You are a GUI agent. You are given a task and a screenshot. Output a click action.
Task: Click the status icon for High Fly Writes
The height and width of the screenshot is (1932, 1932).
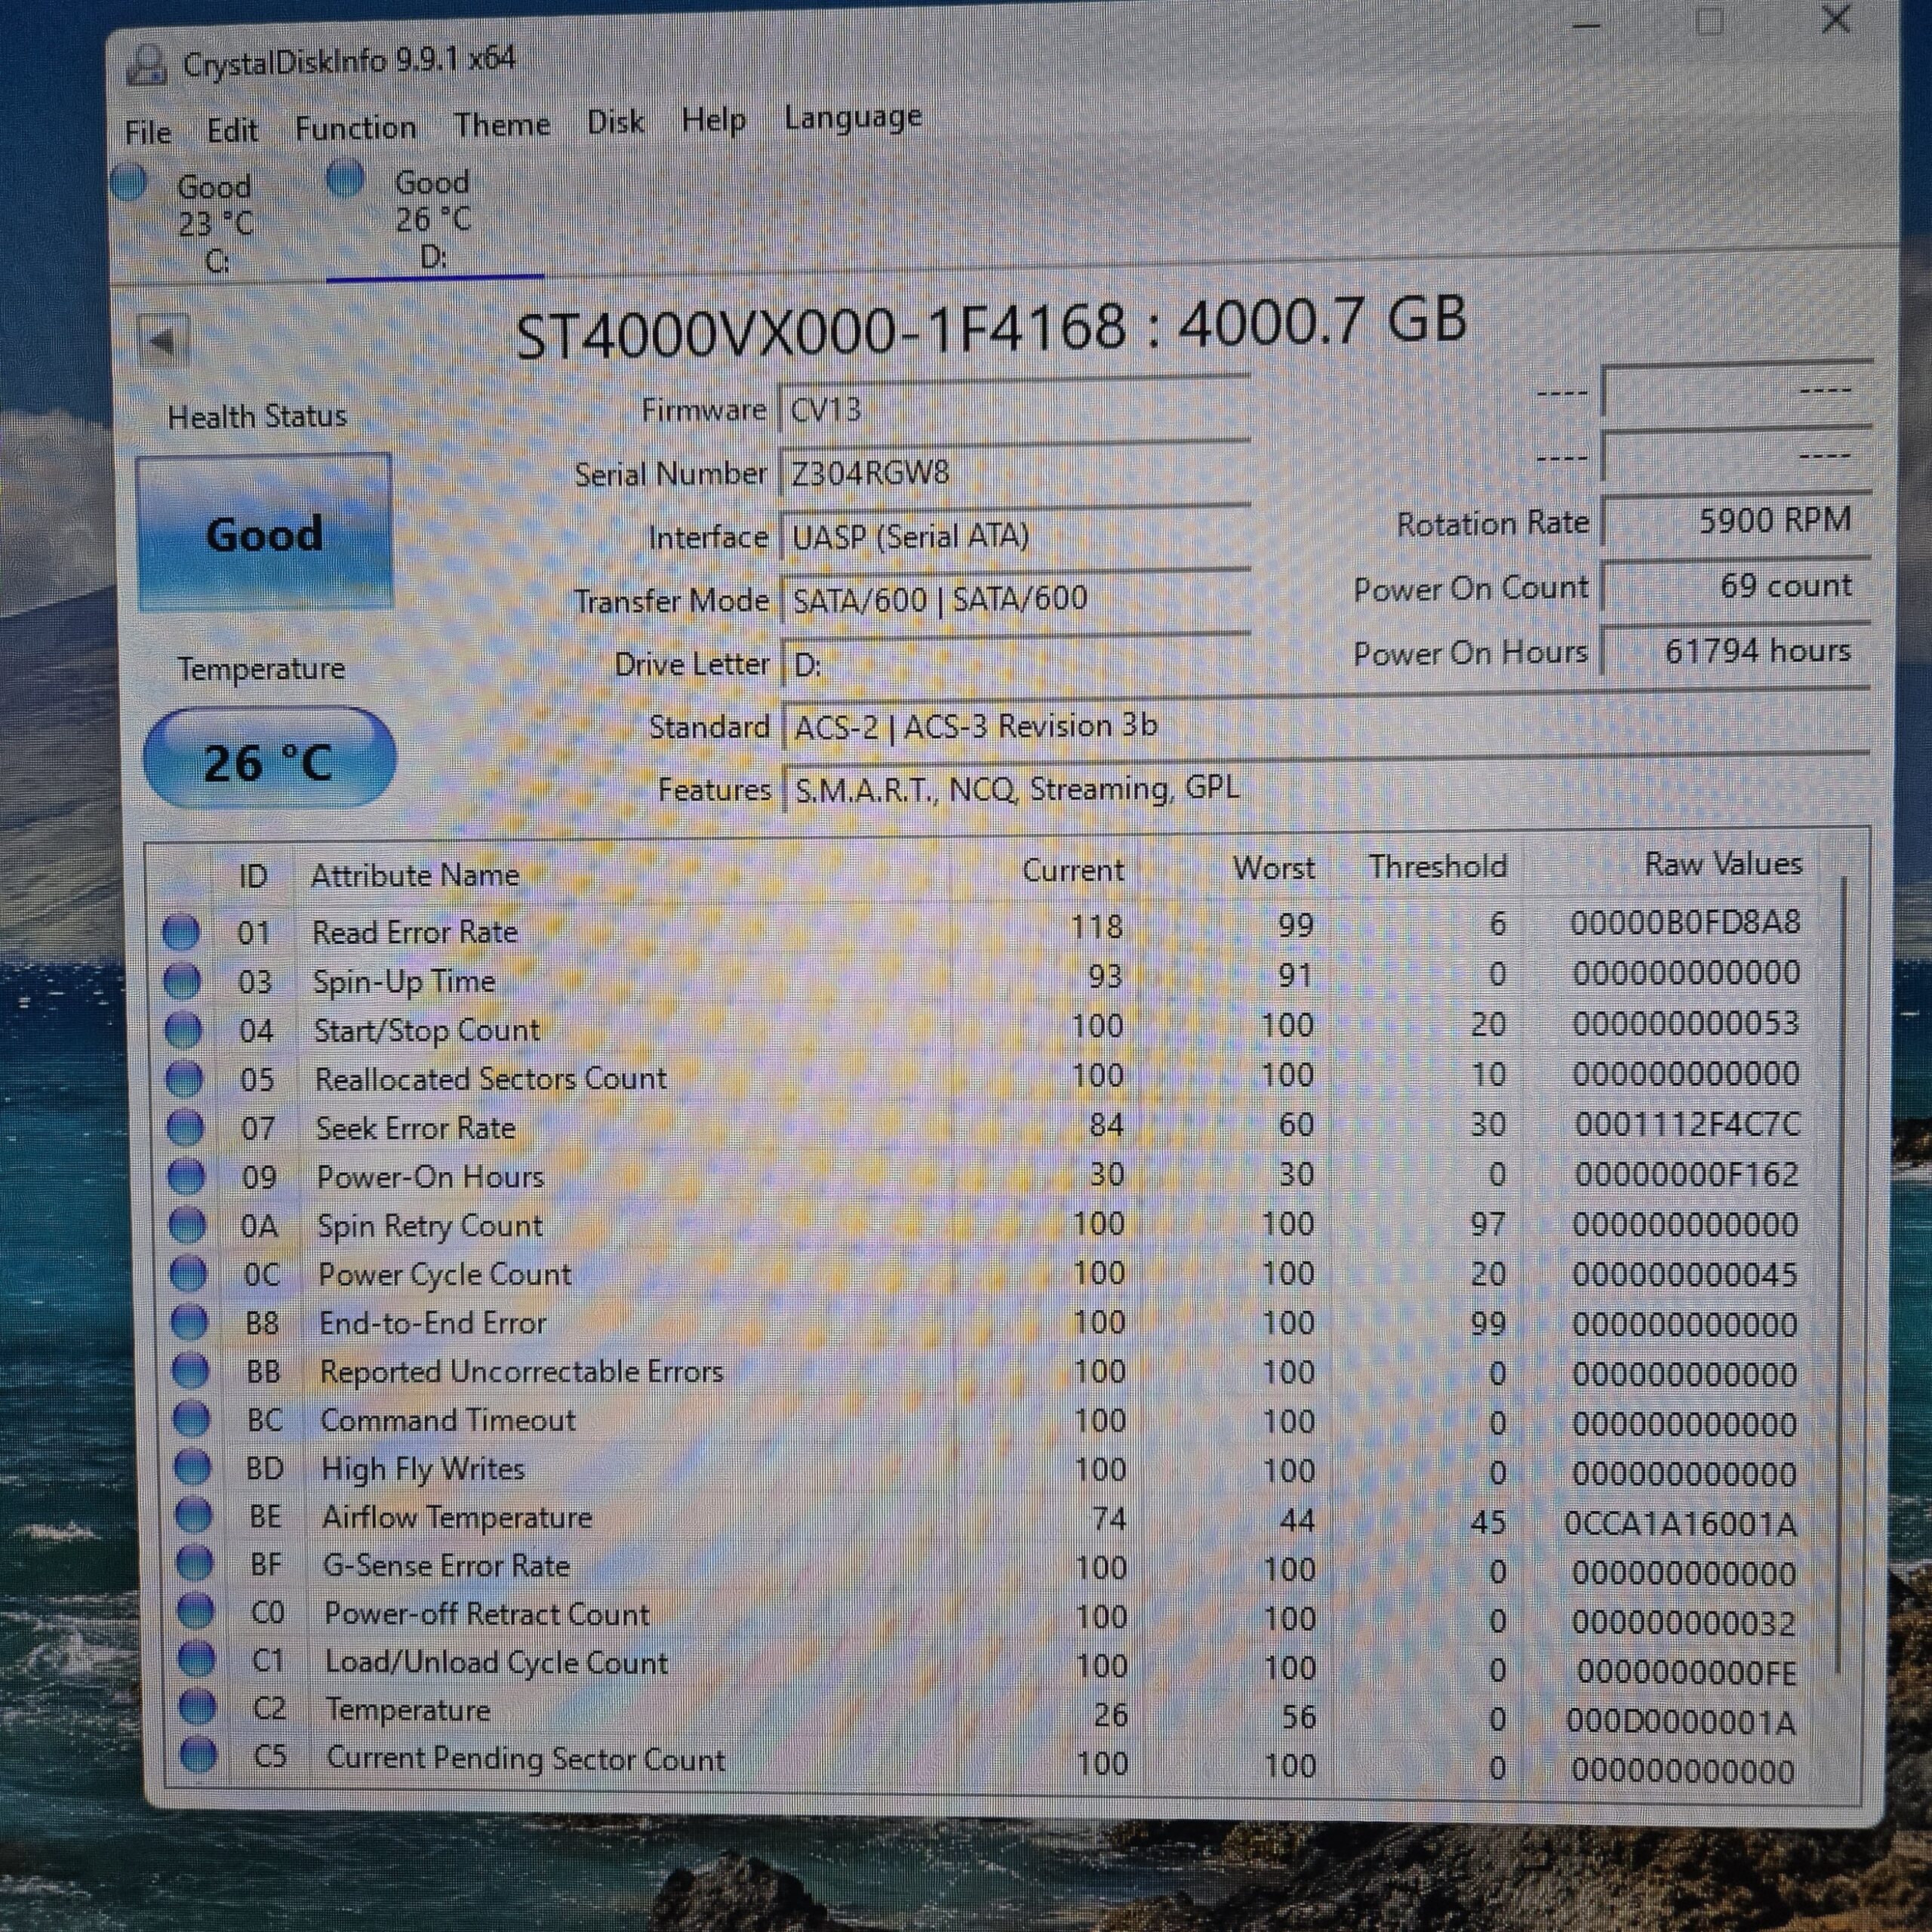coord(192,1468)
